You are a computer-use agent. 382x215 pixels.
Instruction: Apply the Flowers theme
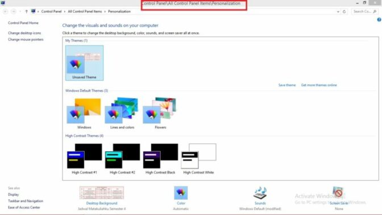coord(160,113)
